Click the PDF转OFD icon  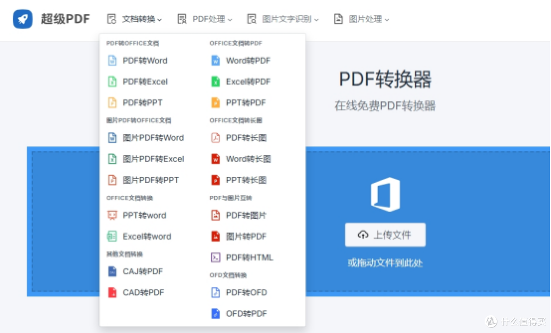point(215,292)
